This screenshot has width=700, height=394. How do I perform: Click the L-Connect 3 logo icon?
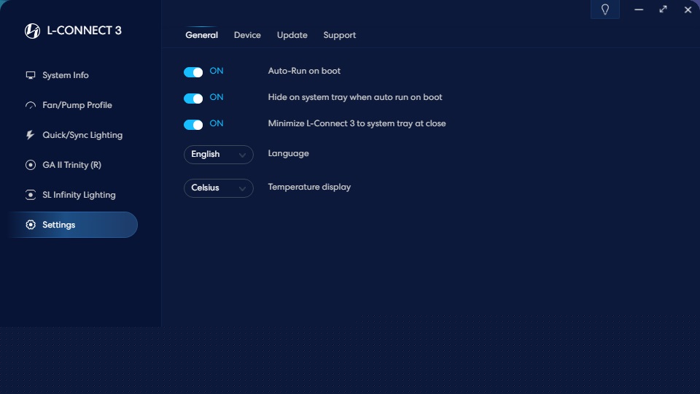[x=32, y=31]
